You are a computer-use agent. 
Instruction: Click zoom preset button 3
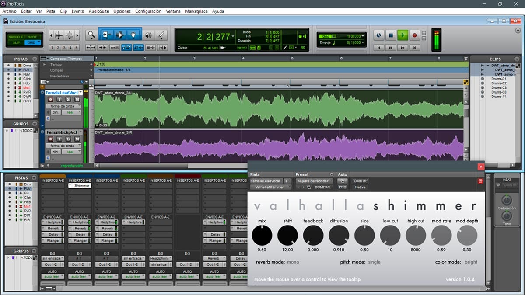point(64,48)
